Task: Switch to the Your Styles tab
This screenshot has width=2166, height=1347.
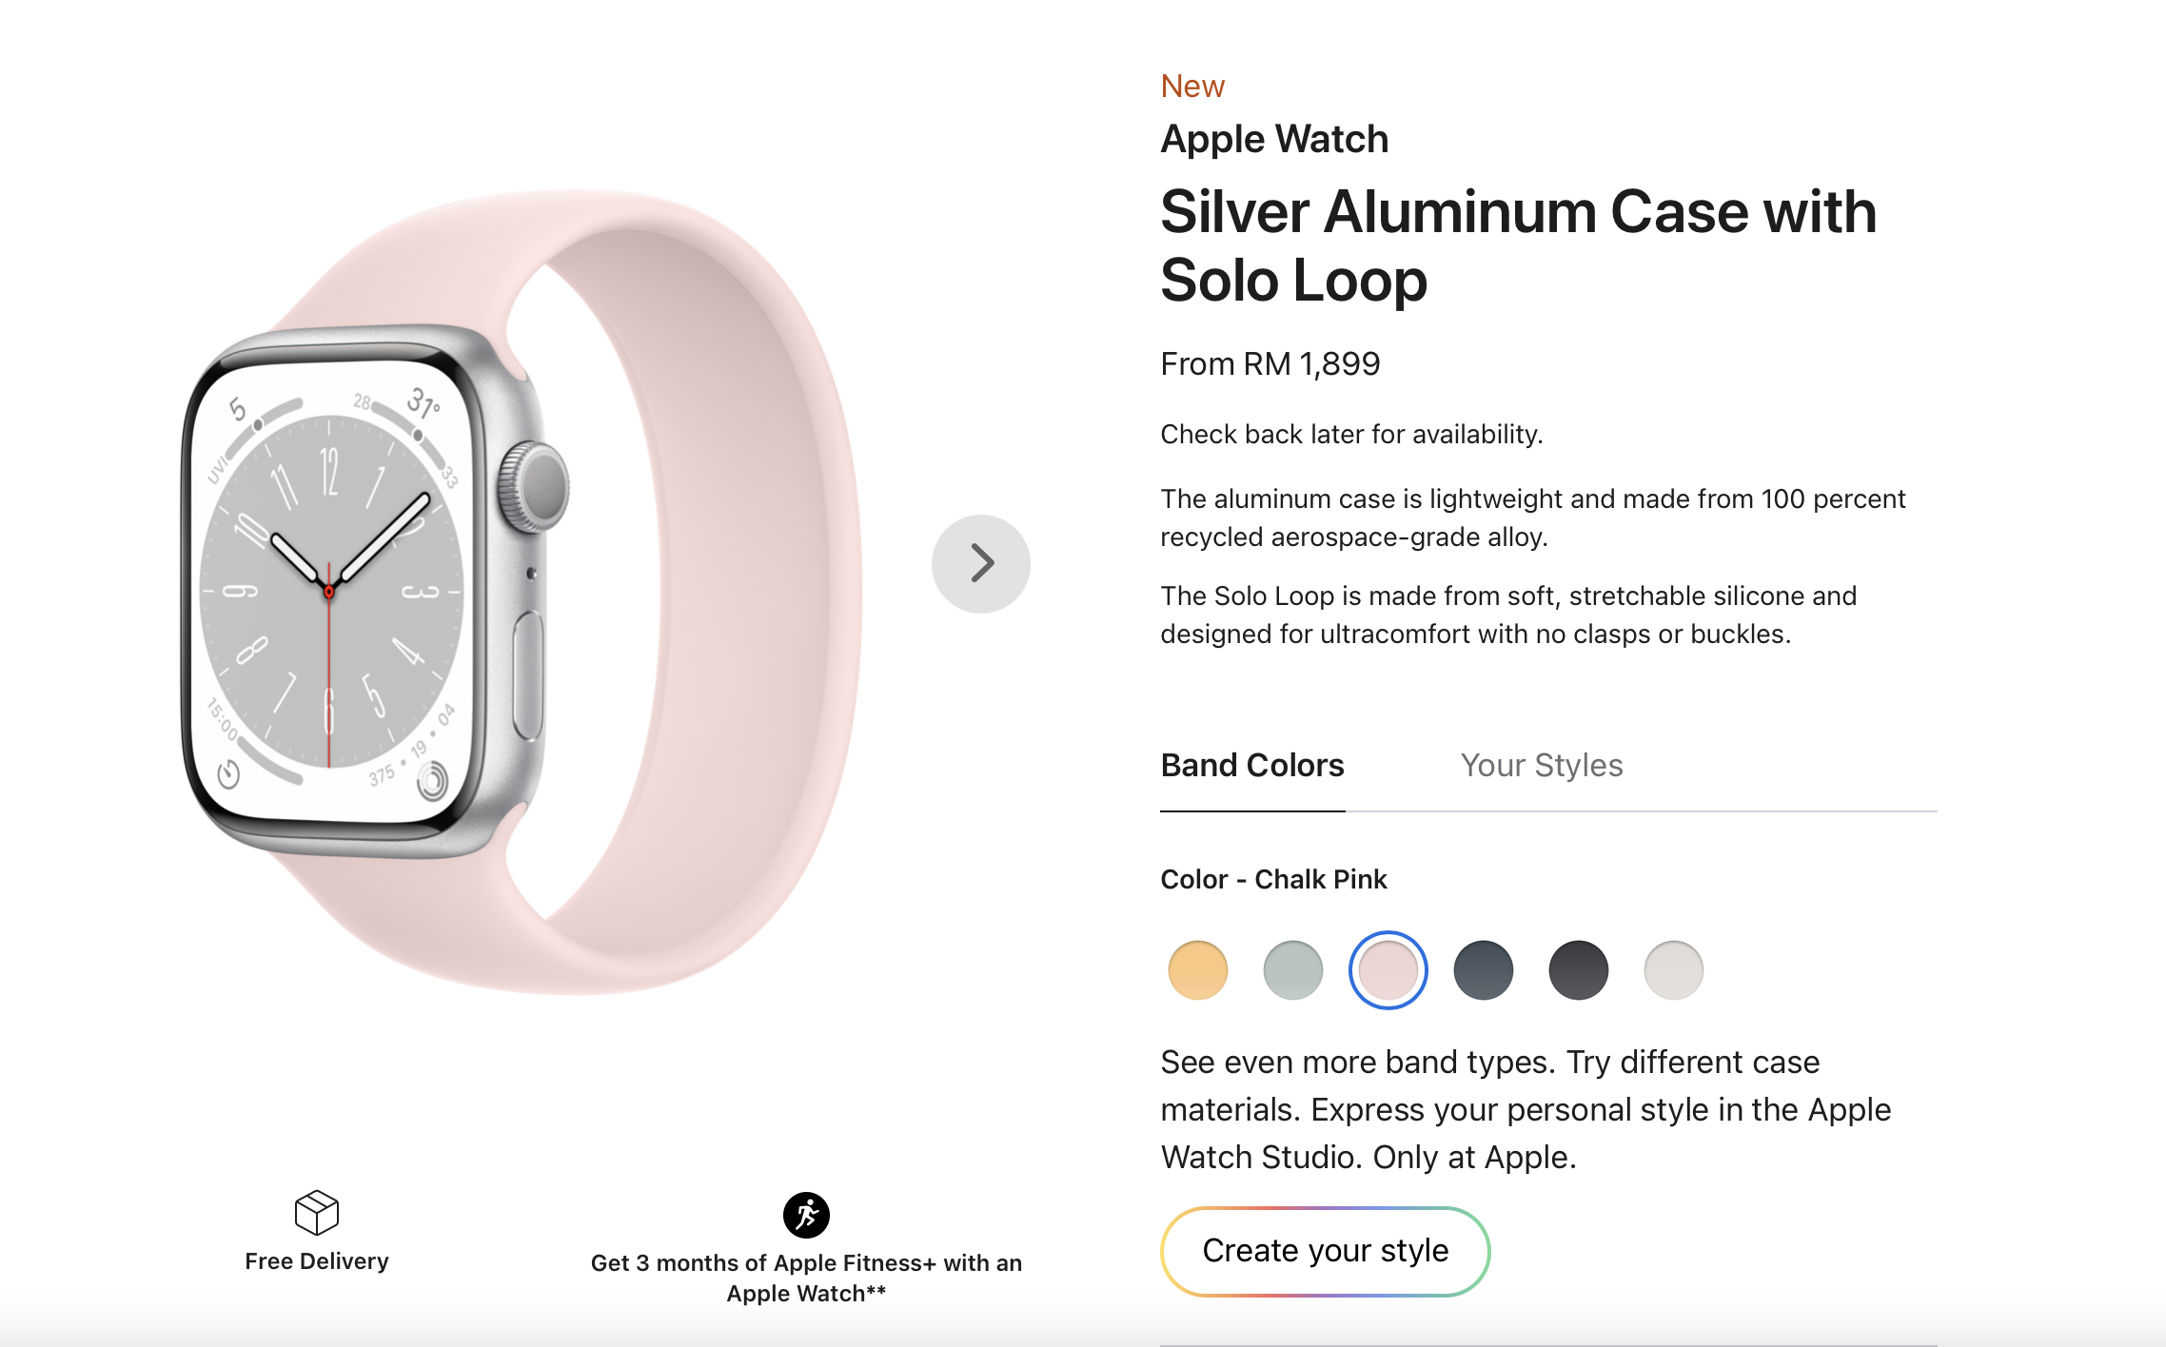Action: 1541,765
